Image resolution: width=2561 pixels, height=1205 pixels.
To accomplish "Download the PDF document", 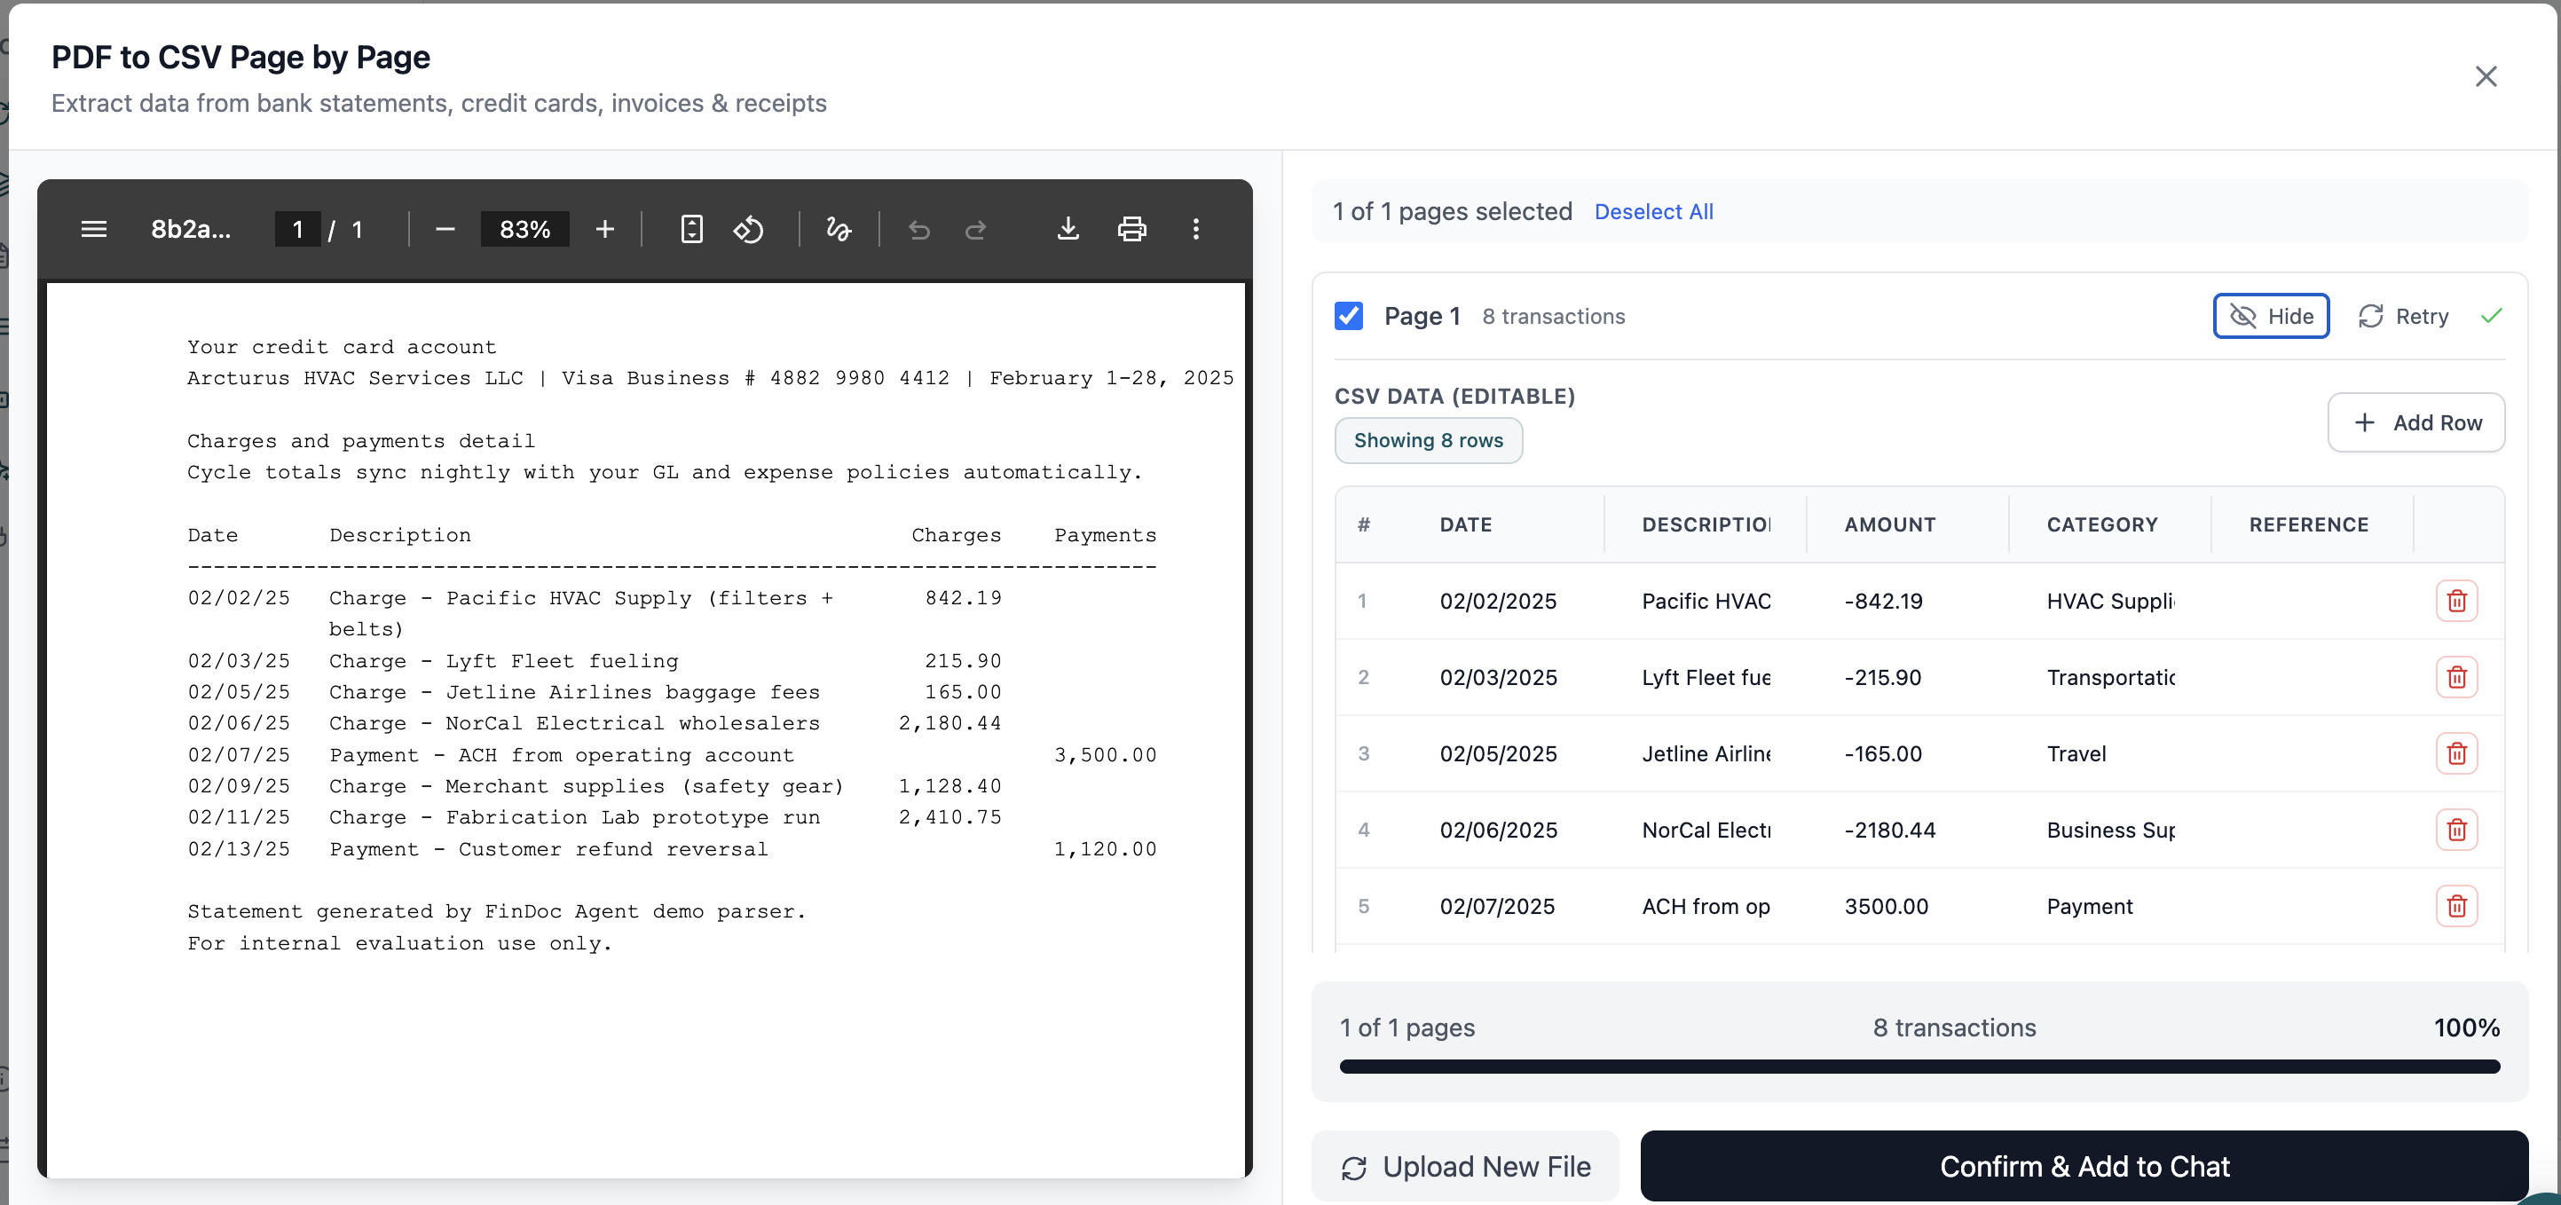I will click(1067, 230).
